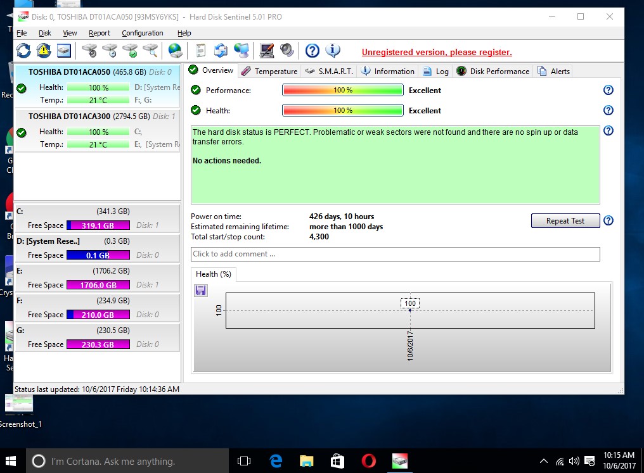Launch Microsoft Edge from the taskbar

(276, 461)
